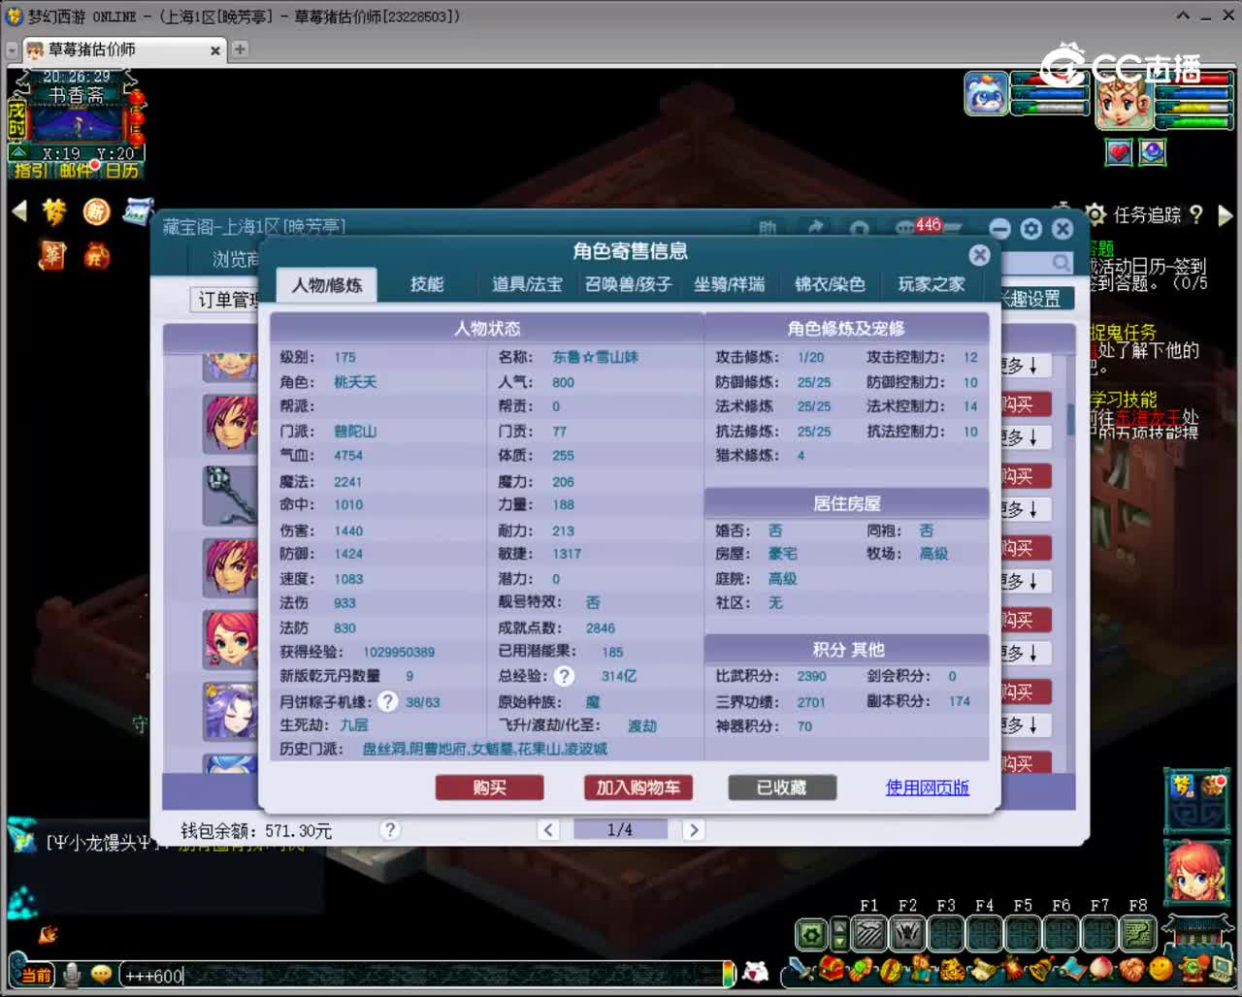Click the character portrait at top right
1242x997 pixels.
(x=1124, y=102)
